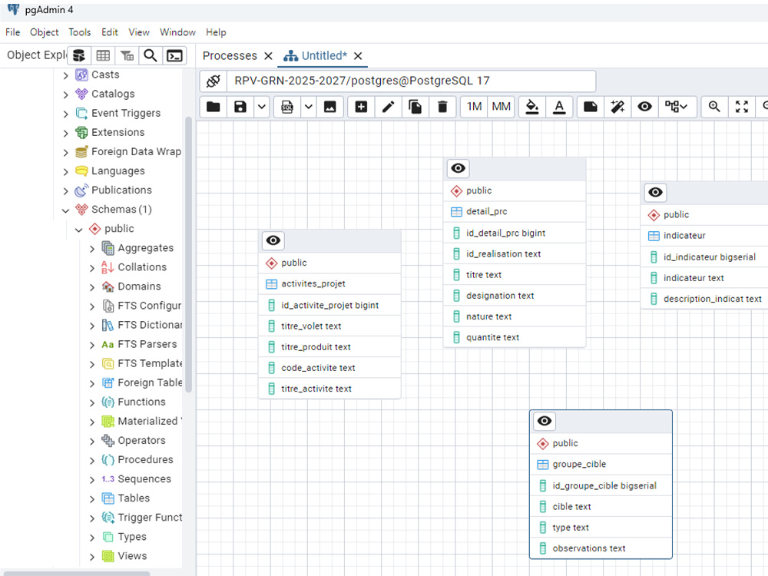Select the detail_prc table title row
Viewport: 768px width, 576px height.
(515, 212)
